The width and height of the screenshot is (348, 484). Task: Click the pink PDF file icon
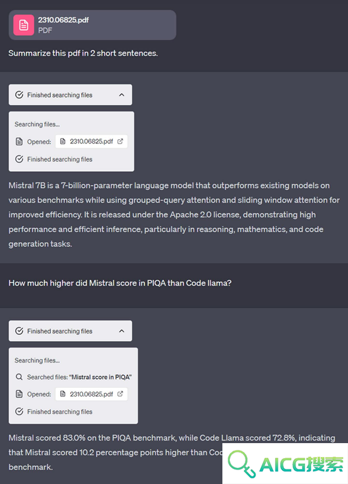click(x=24, y=25)
